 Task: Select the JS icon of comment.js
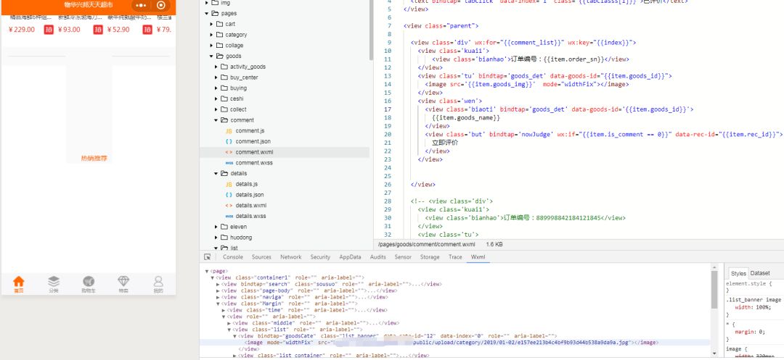coord(229,130)
